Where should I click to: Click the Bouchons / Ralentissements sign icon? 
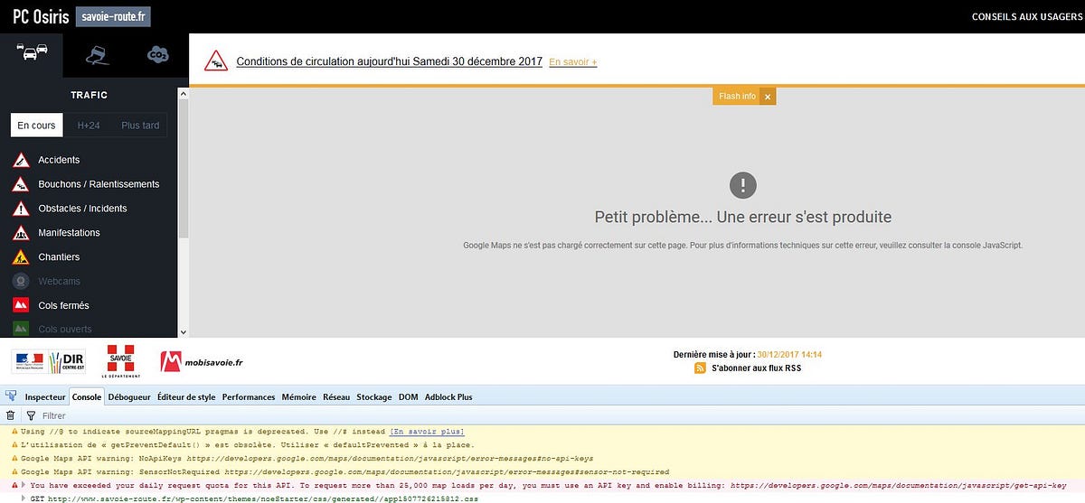pyautogui.click(x=21, y=184)
